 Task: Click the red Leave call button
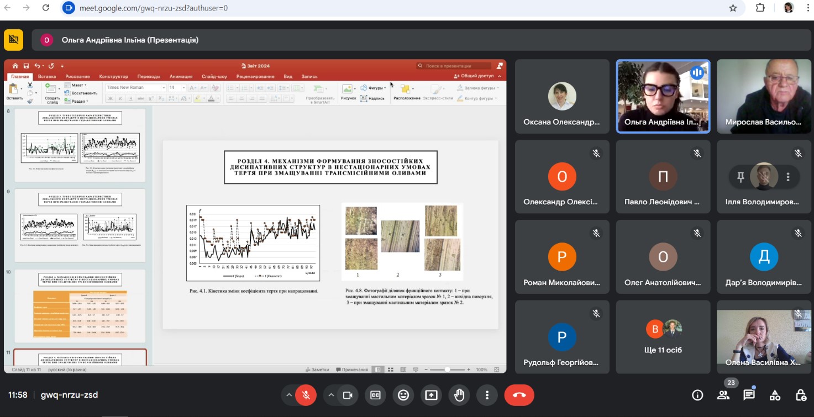coord(519,395)
